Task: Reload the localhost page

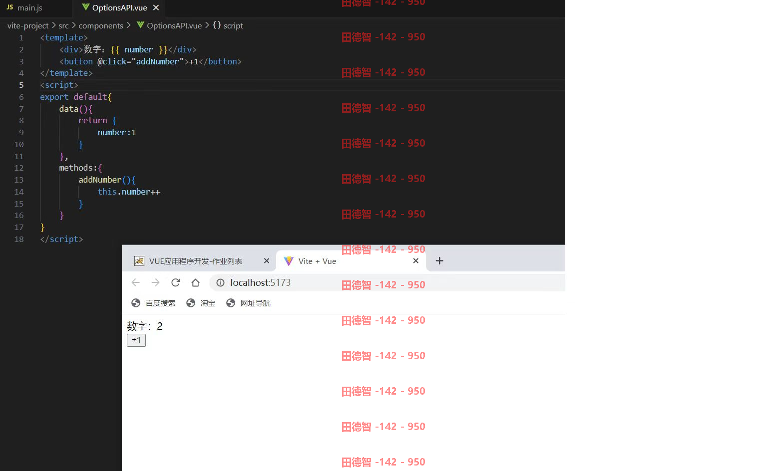Action: pyautogui.click(x=175, y=283)
